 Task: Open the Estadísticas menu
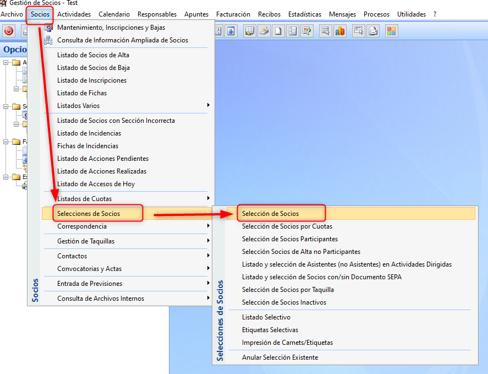point(304,14)
